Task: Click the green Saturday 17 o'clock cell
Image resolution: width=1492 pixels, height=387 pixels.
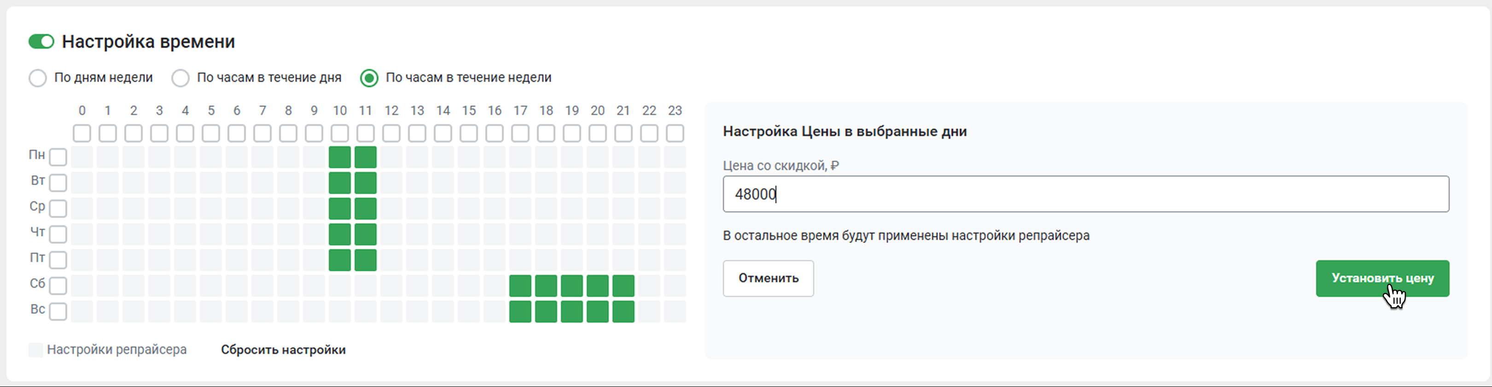Action: click(x=520, y=286)
